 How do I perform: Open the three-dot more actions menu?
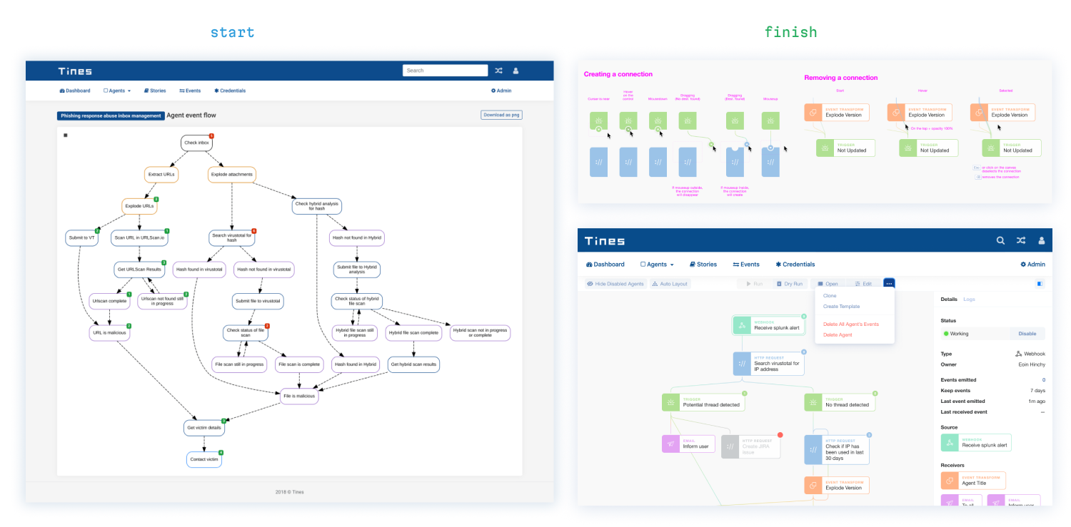tap(889, 284)
